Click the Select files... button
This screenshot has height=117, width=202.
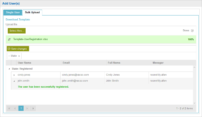17,31
